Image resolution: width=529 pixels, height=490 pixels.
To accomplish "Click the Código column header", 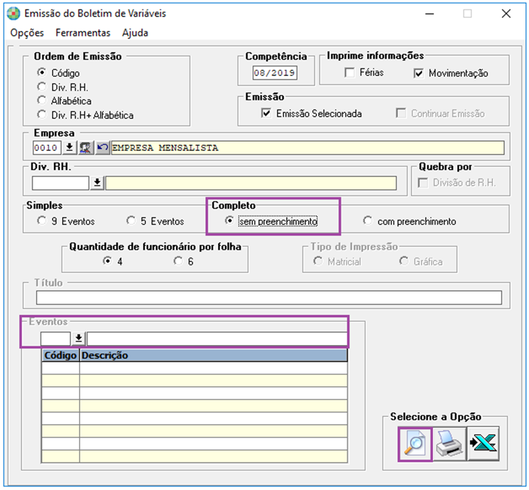I will tap(60, 356).
